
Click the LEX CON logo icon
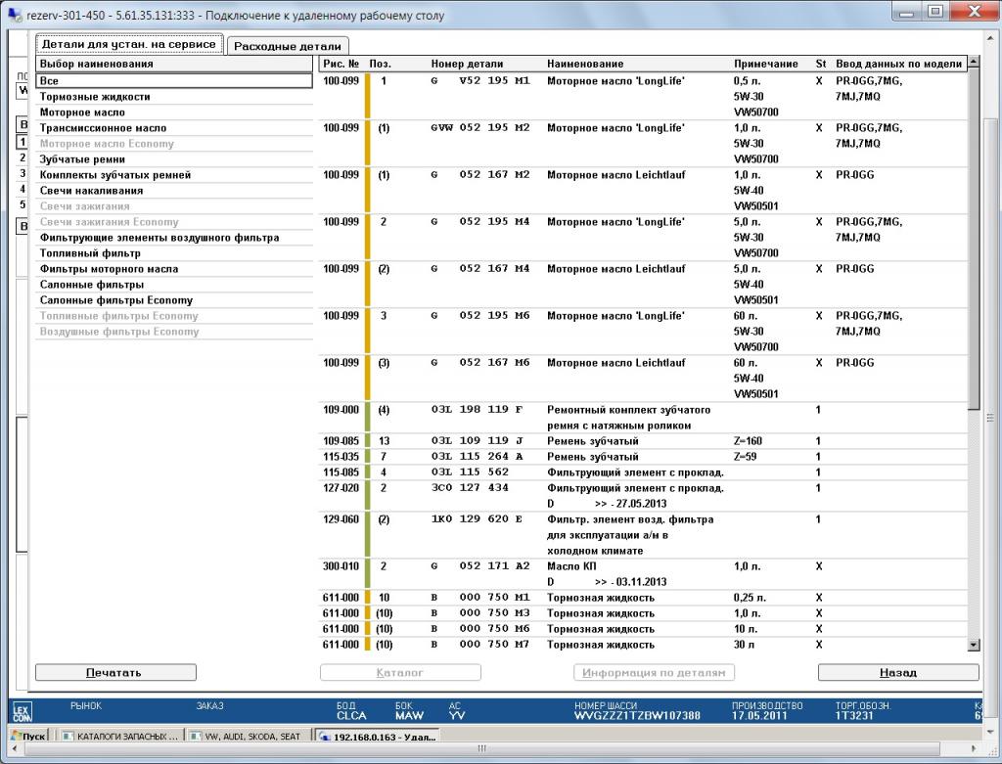click(22, 711)
